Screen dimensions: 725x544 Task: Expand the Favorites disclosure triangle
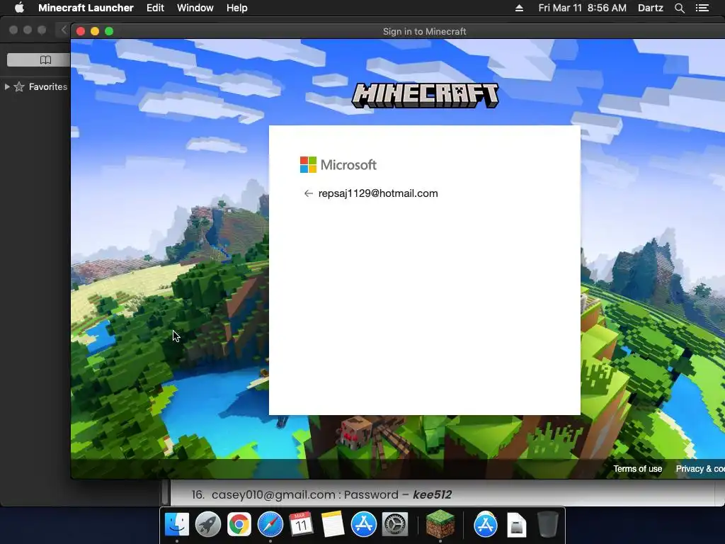pos(7,86)
